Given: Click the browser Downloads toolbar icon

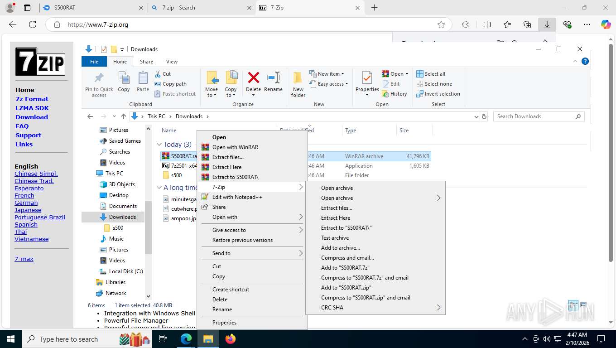Looking at the screenshot, I should tap(547, 24).
